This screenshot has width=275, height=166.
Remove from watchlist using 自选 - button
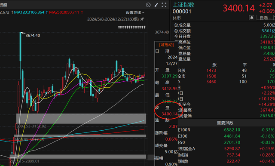point(265,18)
